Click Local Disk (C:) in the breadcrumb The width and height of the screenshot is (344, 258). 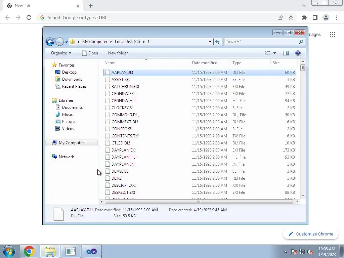pyautogui.click(x=127, y=42)
